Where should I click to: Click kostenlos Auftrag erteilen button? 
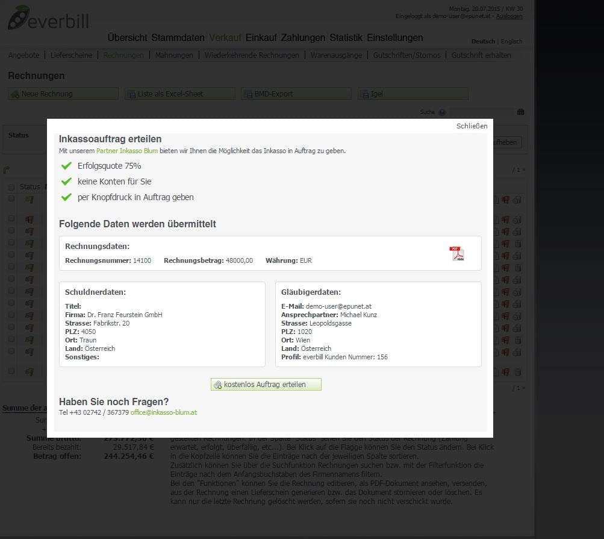tap(266, 385)
